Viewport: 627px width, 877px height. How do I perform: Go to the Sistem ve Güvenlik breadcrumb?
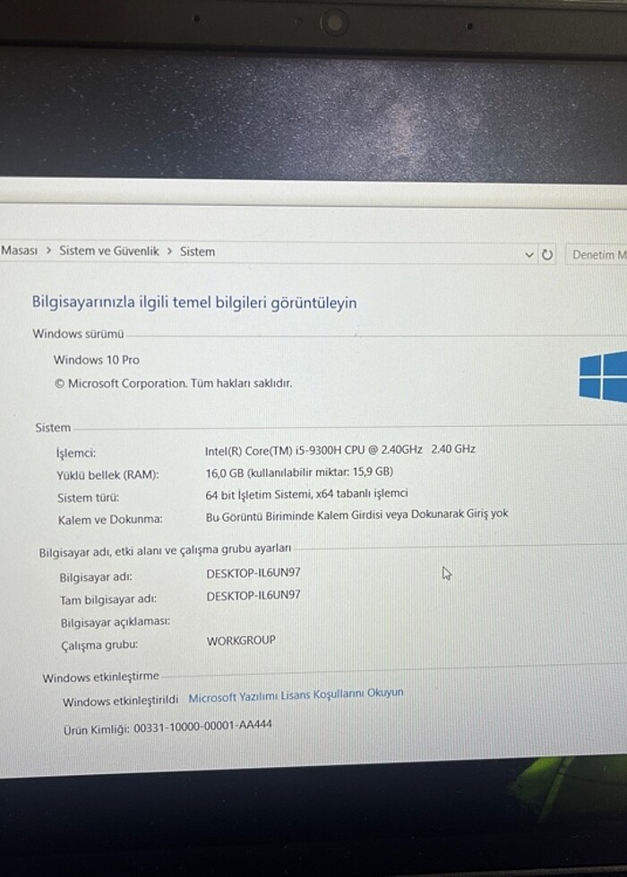(x=108, y=251)
